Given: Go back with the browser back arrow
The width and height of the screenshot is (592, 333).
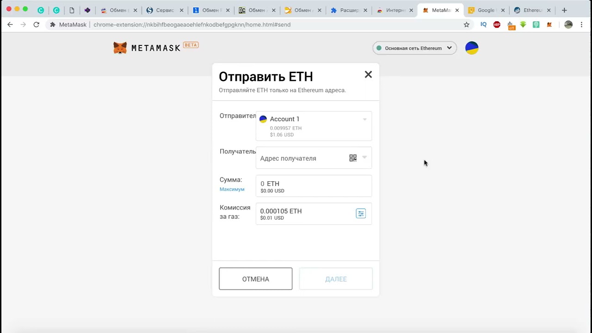Looking at the screenshot, I should coord(10,25).
